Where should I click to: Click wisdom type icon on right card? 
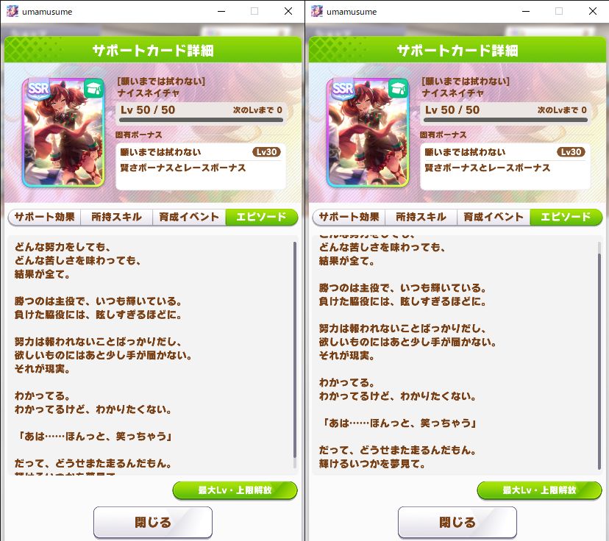tap(398, 88)
